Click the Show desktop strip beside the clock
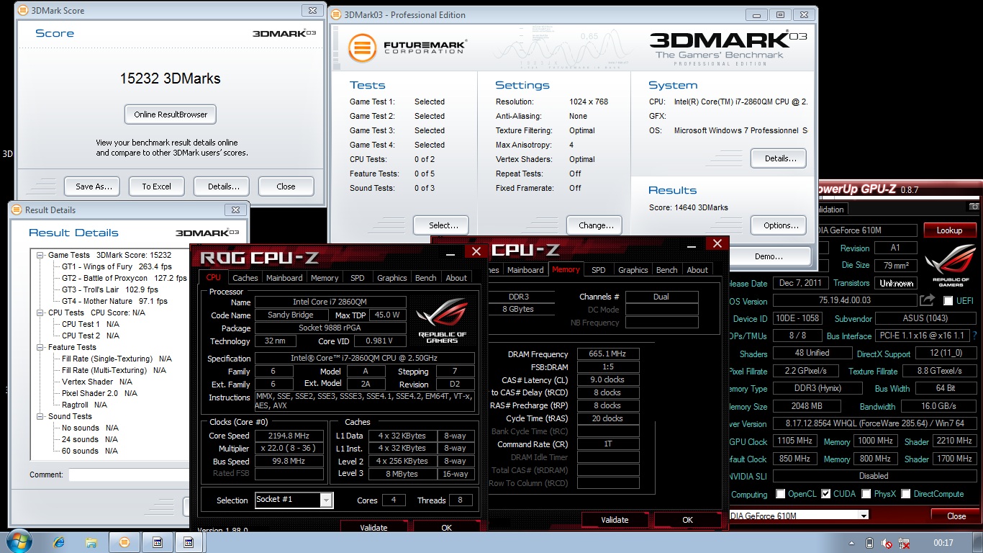 tap(978, 542)
